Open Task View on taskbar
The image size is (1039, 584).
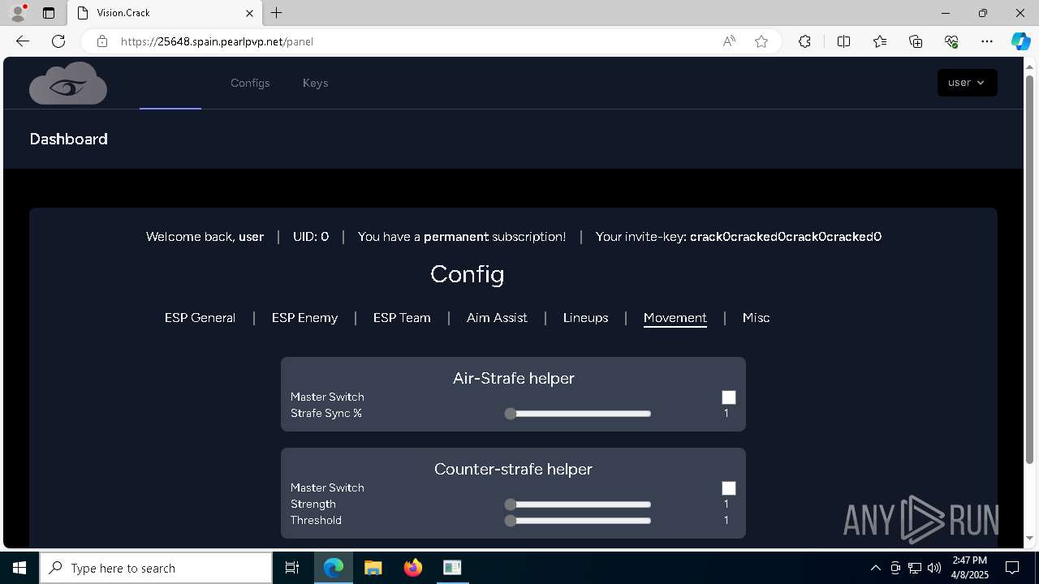(x=292, y=568)
